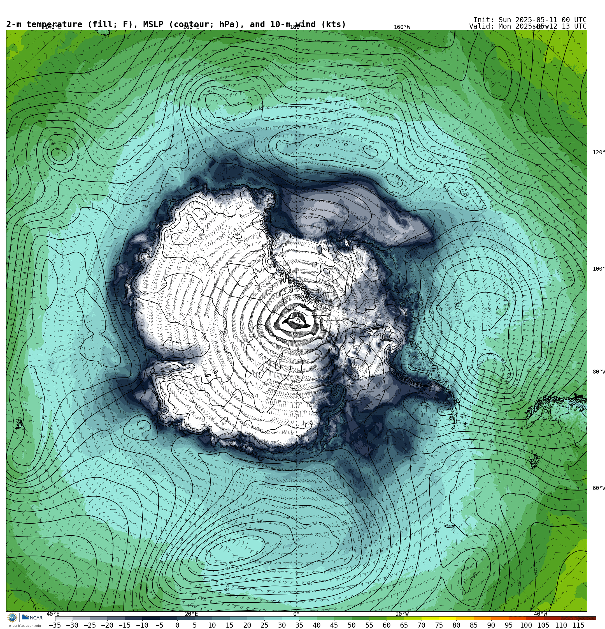Click the '40' colorbar tick label

coord(317,625)
